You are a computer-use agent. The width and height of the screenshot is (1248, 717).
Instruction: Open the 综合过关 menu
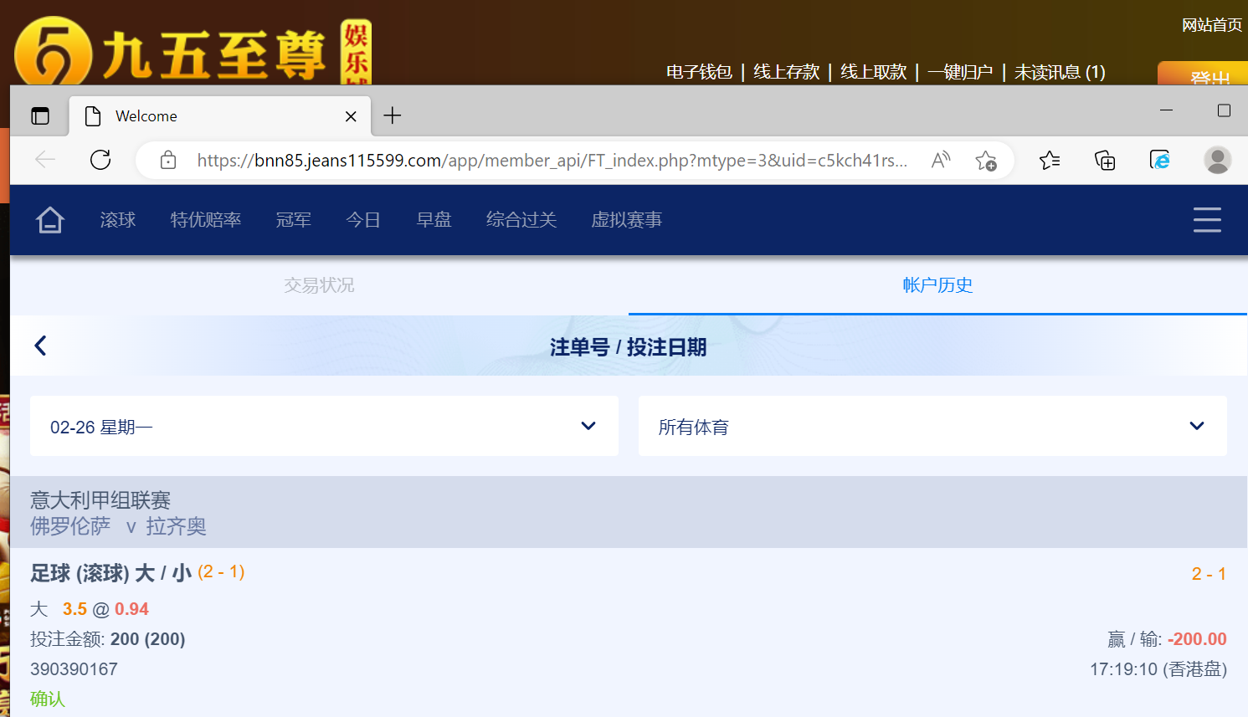point(521,220)
